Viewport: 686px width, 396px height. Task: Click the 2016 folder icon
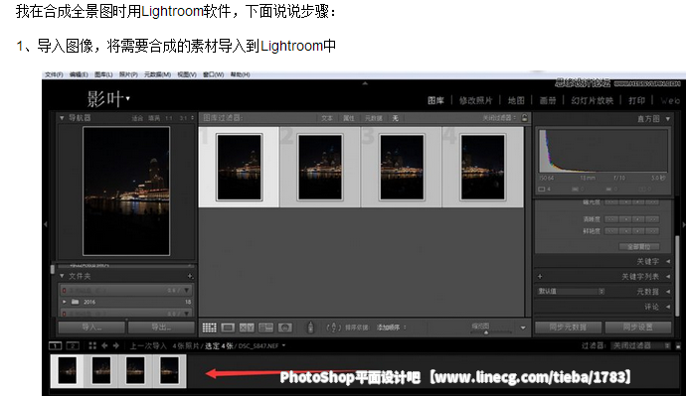tap(75, 302)
